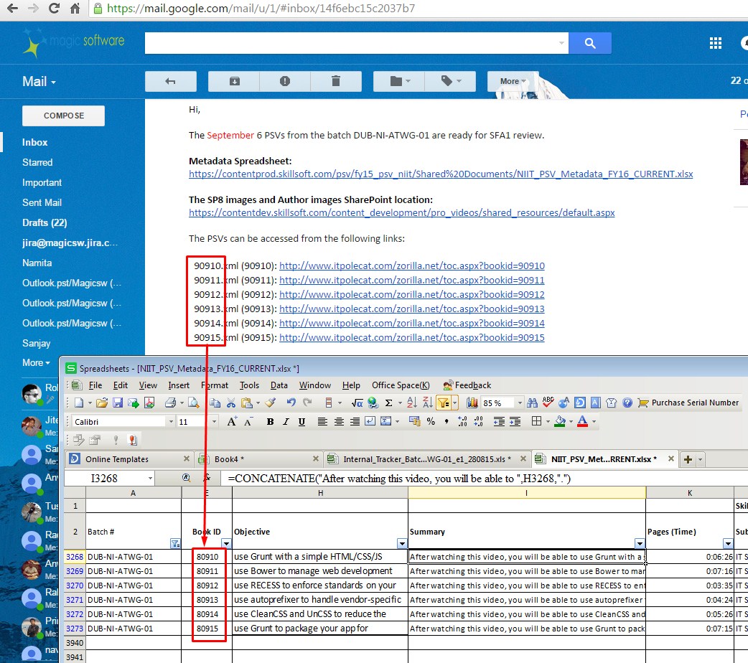The width and height of the screenshot is (748, 663).
Task: Open the Data menu
Action: point(279,385)
